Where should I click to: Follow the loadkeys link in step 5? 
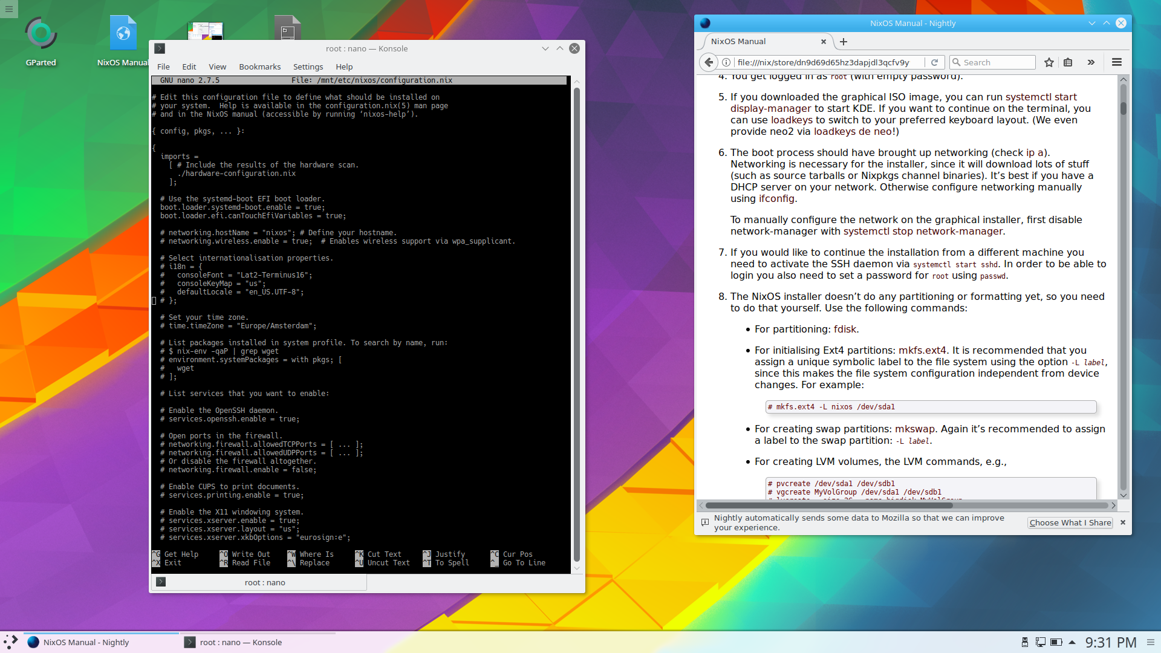point(792,120)
